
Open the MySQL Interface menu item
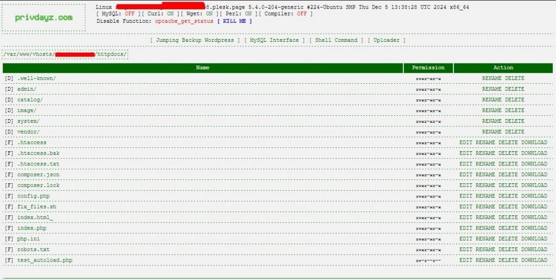click(x=274, y=40)
